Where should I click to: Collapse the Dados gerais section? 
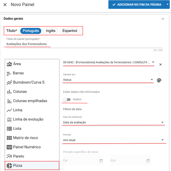[x=163, y=19]
